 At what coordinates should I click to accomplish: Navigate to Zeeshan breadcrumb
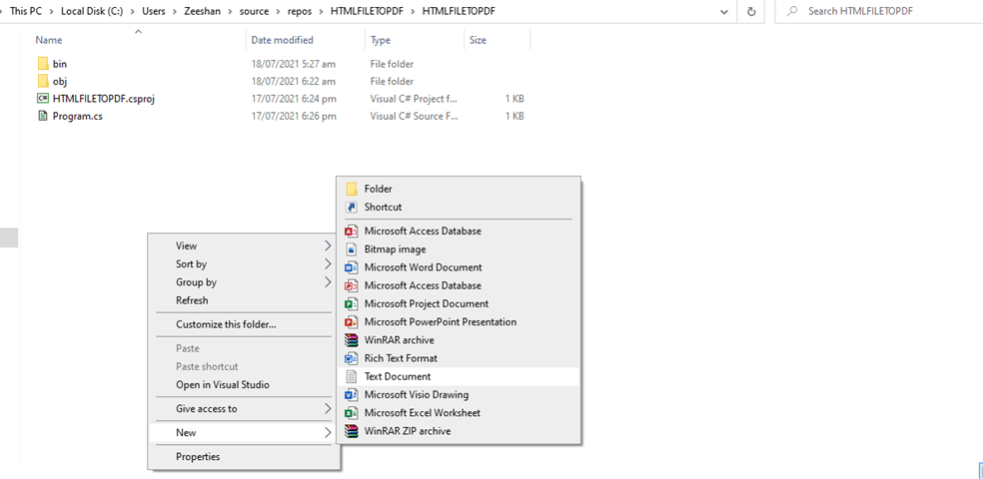(x=204, y=11)
